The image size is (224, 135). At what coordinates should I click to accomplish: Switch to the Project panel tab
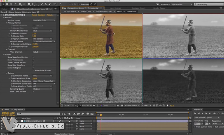pos(4,9)
